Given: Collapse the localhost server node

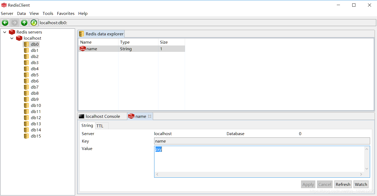Looking at the screenshot, I should 12,38.
